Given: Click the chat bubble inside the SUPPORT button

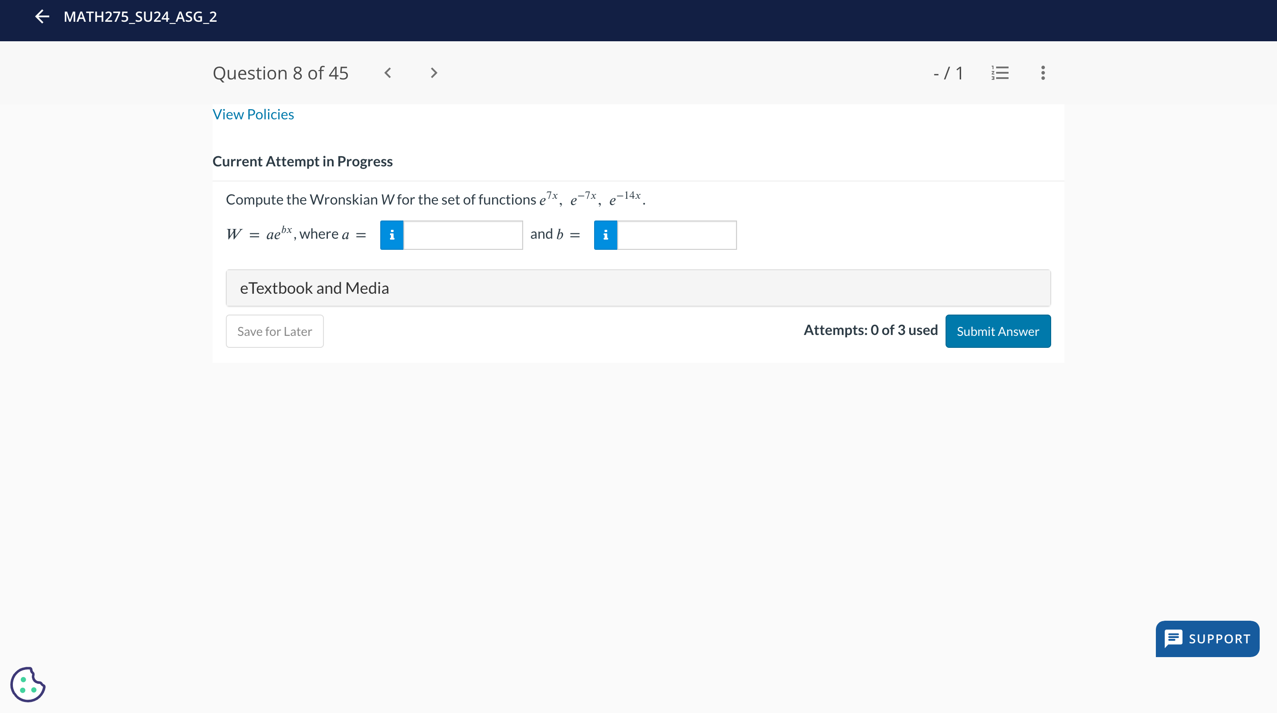Looking at the screenshot, I should 1174,638.
